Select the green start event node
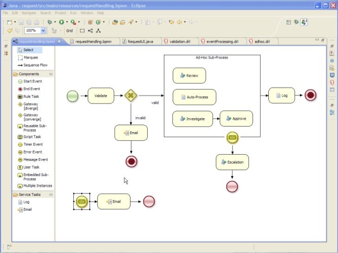Screen dimensions: 338x253 pyautogui.click(x=72, y=96)
